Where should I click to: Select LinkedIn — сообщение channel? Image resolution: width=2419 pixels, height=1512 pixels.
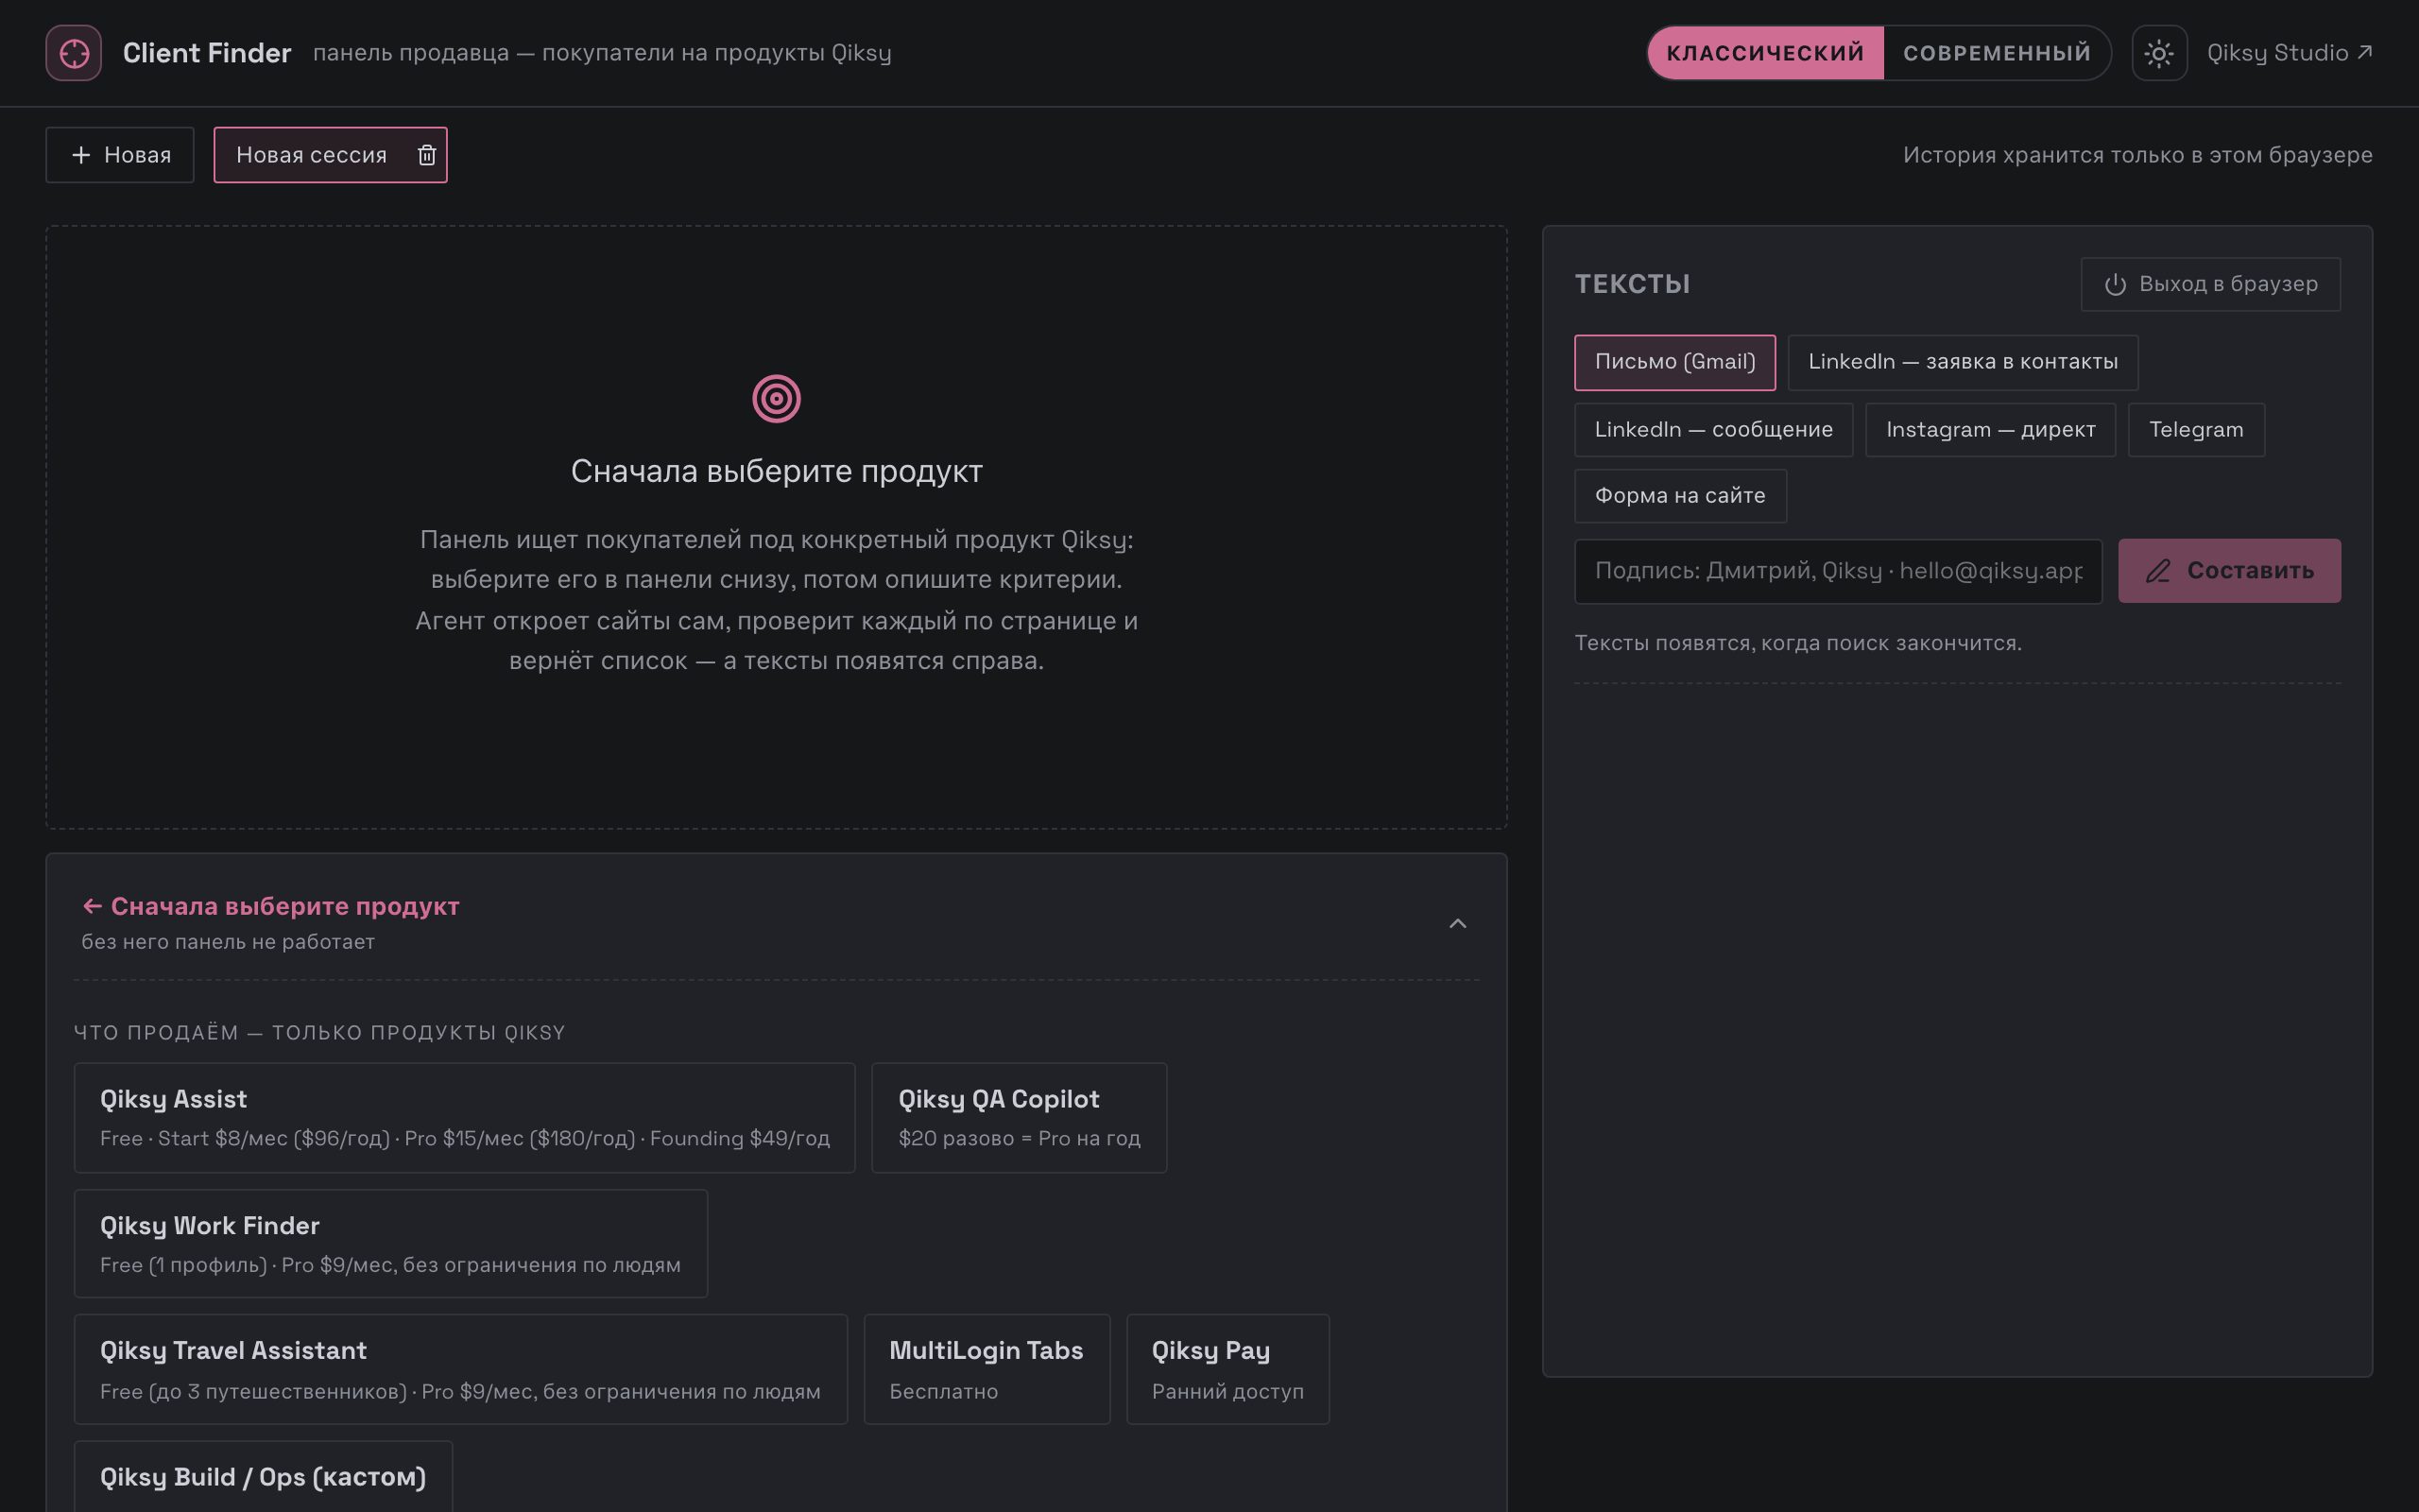[x=1713, y=430]
